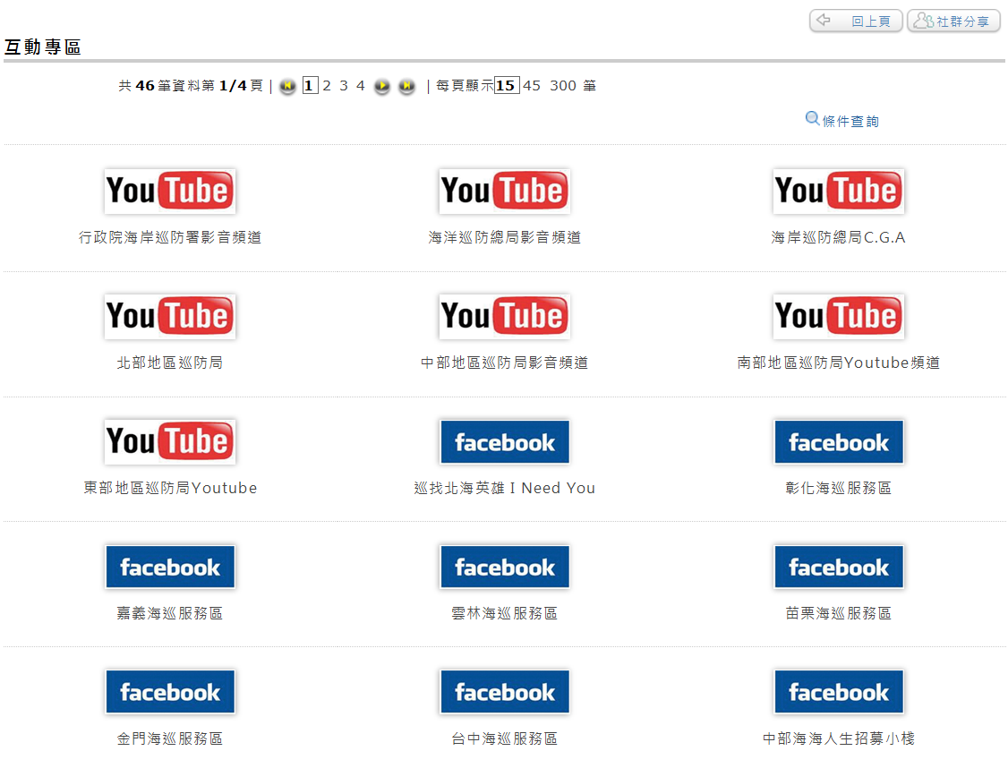Open the 條件查詢 search link
Screen dimensions: 1008x768
pos(850,121)
